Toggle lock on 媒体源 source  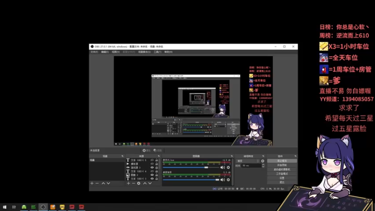tap(157, 164)
